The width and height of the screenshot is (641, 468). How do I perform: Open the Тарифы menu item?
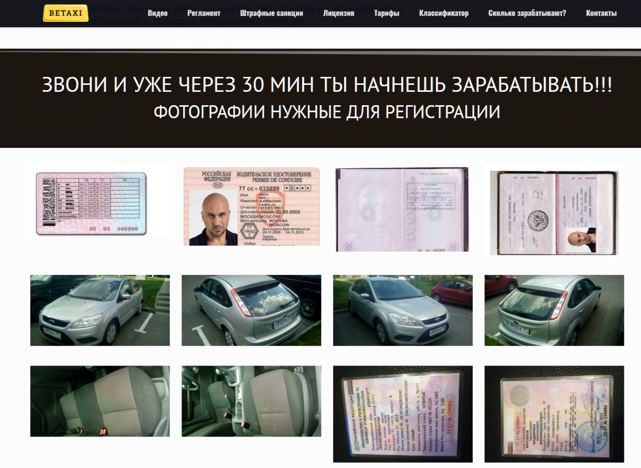387,13
